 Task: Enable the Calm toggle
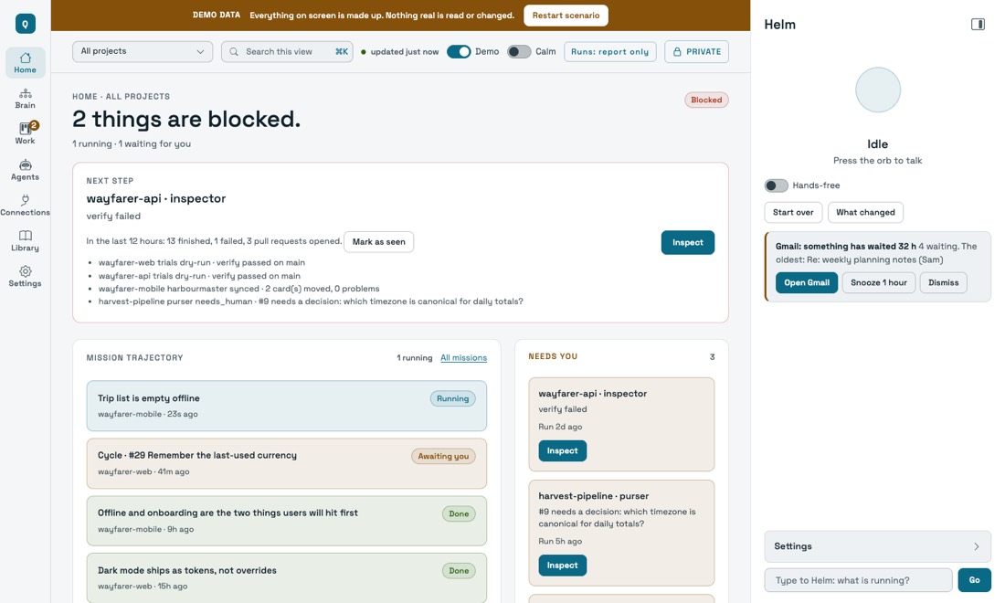pos(519,52)
